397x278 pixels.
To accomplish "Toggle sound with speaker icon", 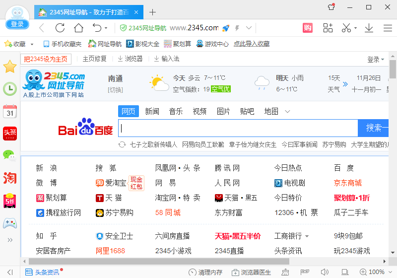I will pyautogui.click(x=325, y=272).
